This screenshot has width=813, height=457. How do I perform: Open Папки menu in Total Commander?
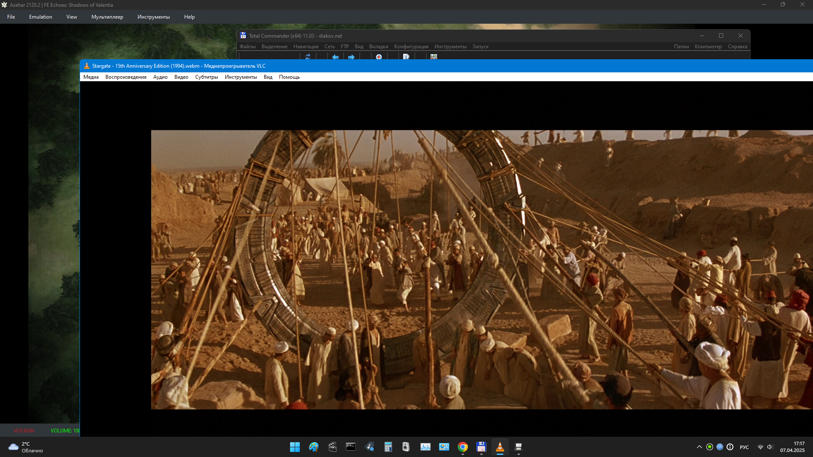tap(681, 47)
